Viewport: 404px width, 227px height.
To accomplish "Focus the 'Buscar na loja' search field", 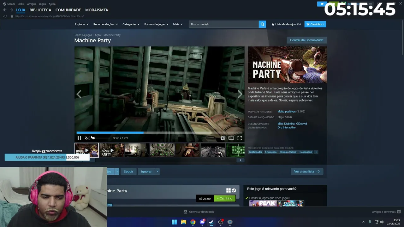I will tap(224, 24).
